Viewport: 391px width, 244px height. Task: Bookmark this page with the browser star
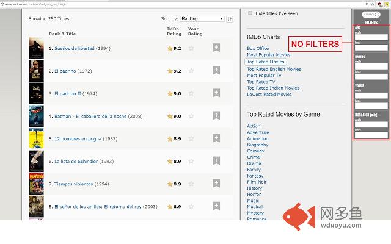click(x=373, y=4)
